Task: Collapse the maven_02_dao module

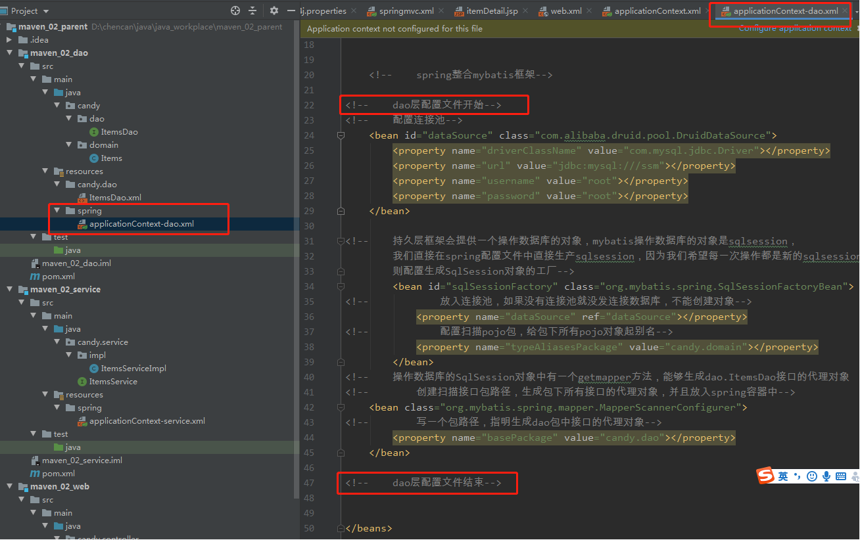Action: [x=9, y=53]
